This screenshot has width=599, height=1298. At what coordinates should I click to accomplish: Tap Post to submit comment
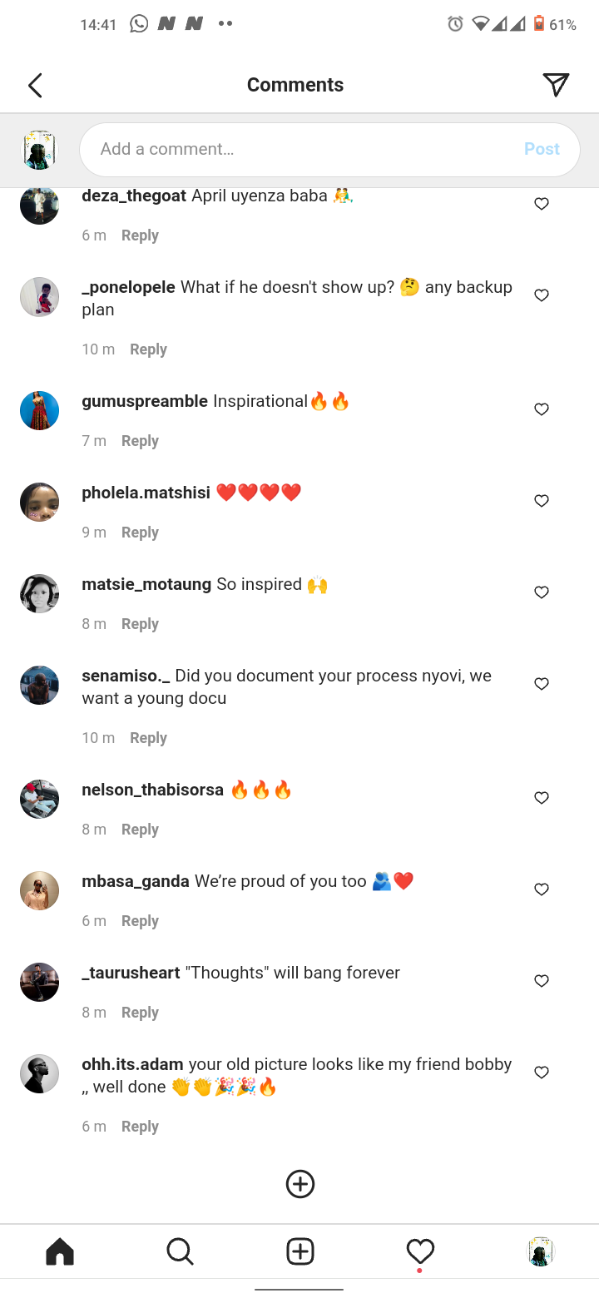(x=542, y=149)
